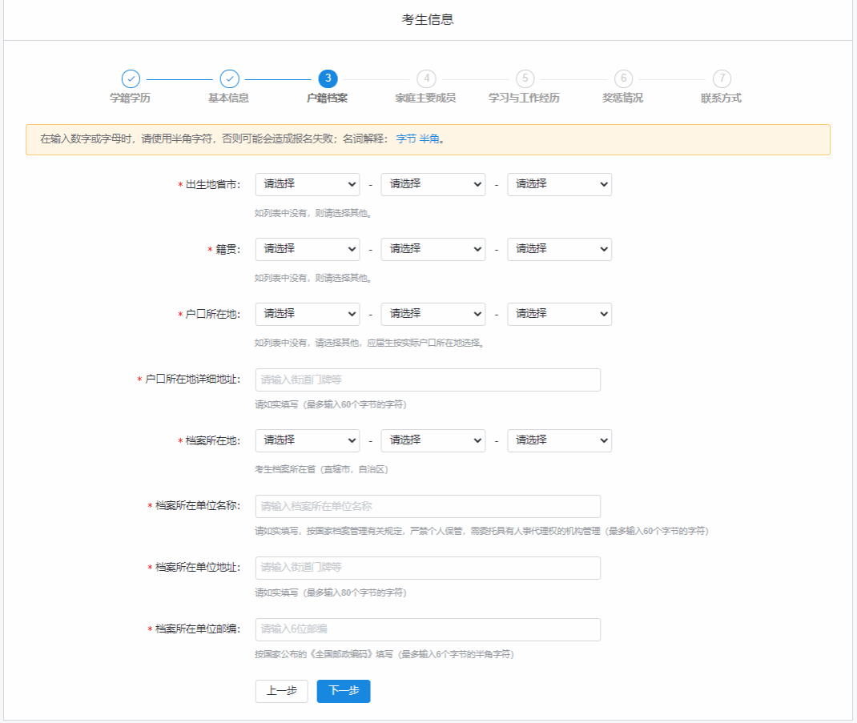Expand the third 出生地省市 district dropdown
Viewport: 857px width, 723px height.
559,184
